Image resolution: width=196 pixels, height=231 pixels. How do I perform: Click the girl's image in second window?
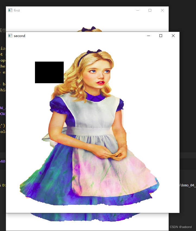click(89, 128)
